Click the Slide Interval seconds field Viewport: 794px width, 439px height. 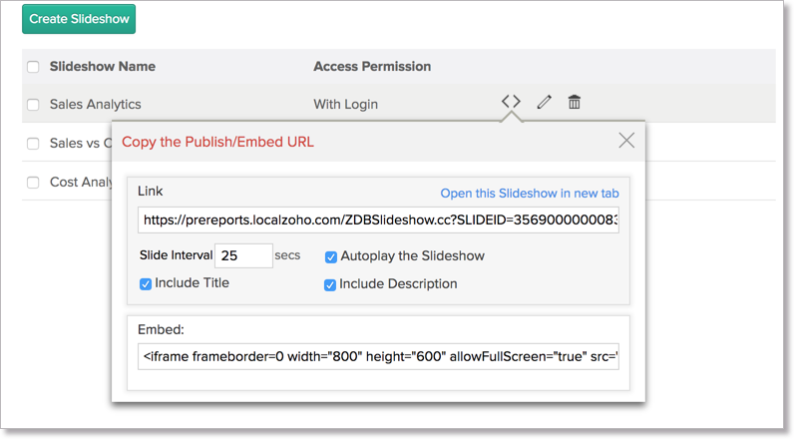coord(243,255)
